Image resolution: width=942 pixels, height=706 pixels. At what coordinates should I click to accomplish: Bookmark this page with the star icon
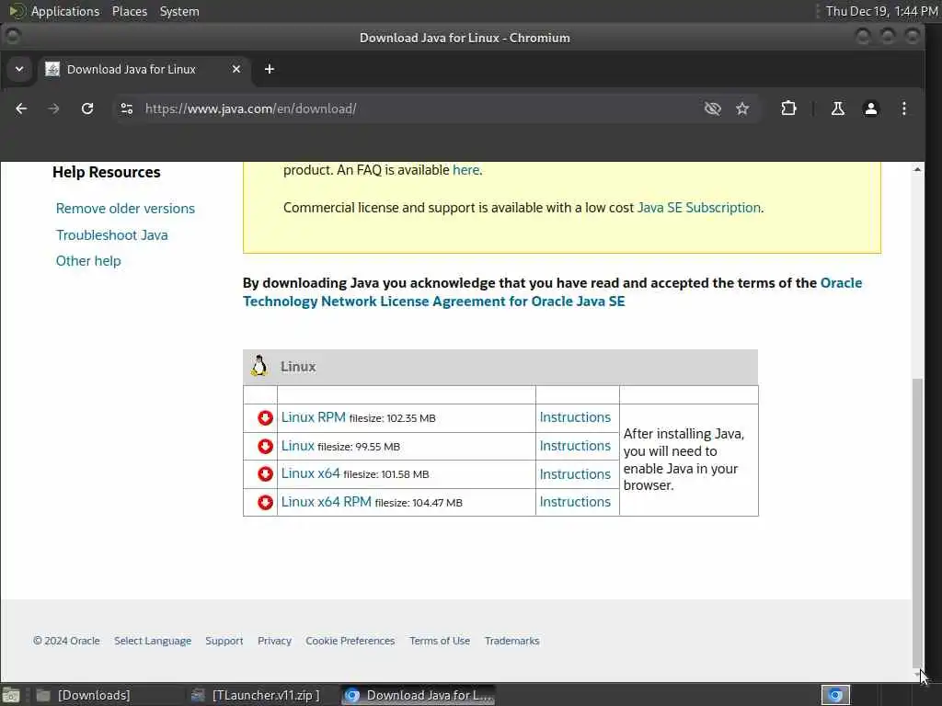click(x=742, y=108)
